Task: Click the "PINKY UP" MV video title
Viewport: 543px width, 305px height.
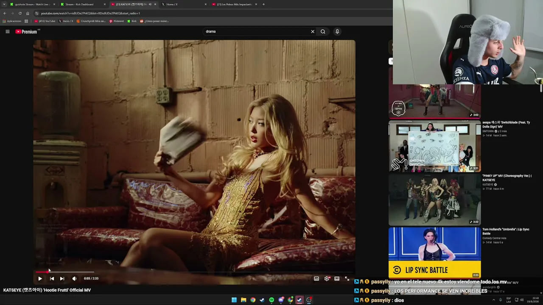Action: pos(507,178)
